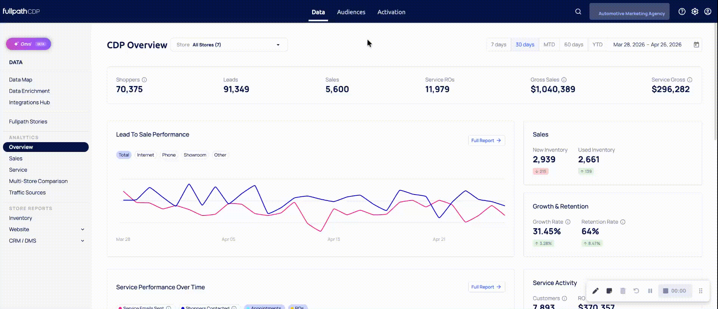Pause the recording with the pause icon
Viewport: 718px width, 309px height.
click(650, 291)
